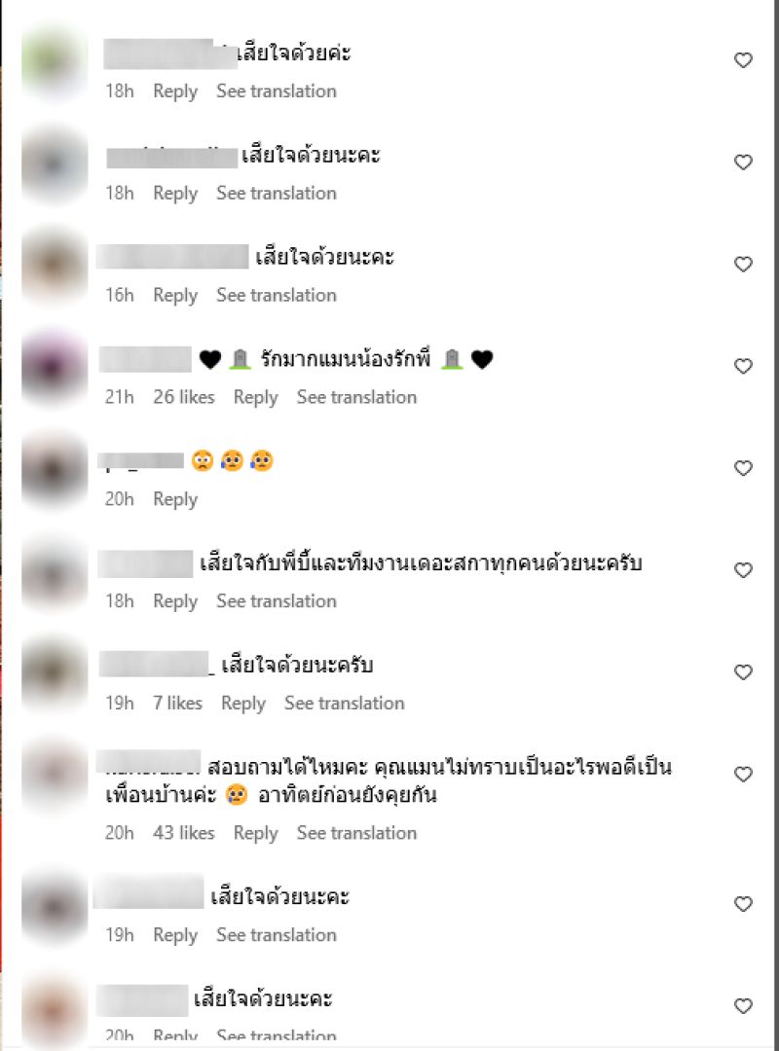Screen dimensions: 779x1051
Task: See translation for the 26 likes comment
Action: click(x=357, y=397)
